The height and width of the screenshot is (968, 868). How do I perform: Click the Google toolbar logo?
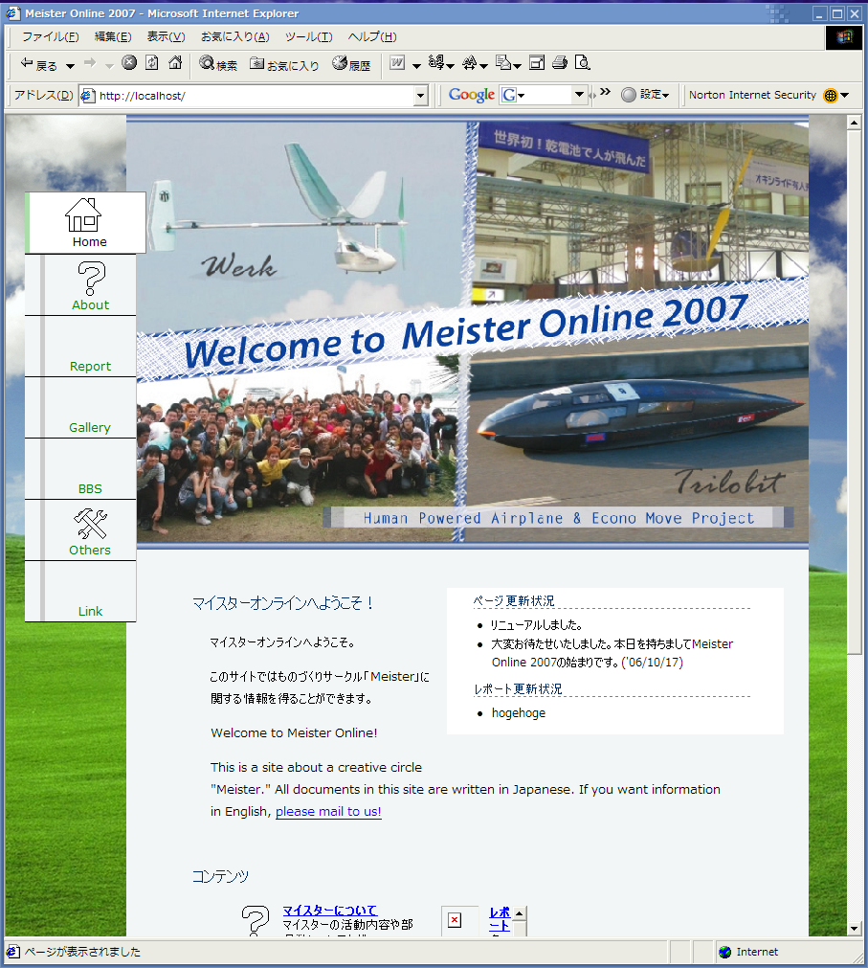pyautogui.click(x=472, y=95)
